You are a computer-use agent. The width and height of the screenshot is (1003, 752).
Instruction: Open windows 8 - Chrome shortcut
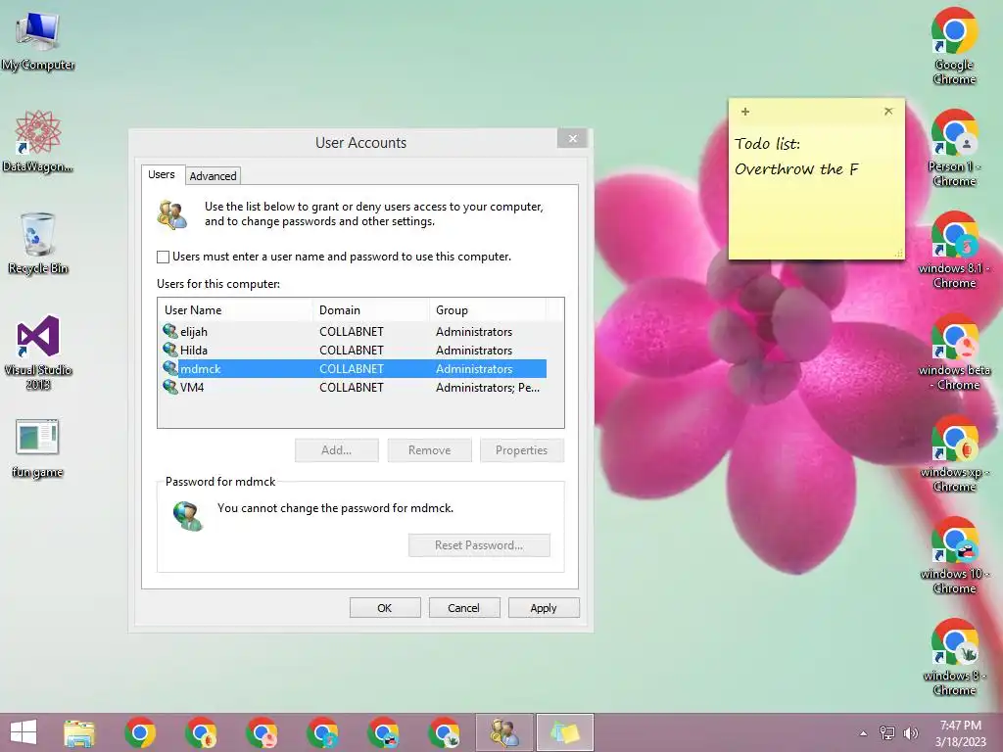coord(954,656)
